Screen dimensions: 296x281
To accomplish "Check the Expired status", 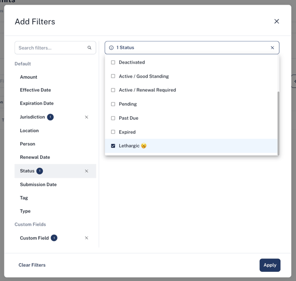I will 113,132.
